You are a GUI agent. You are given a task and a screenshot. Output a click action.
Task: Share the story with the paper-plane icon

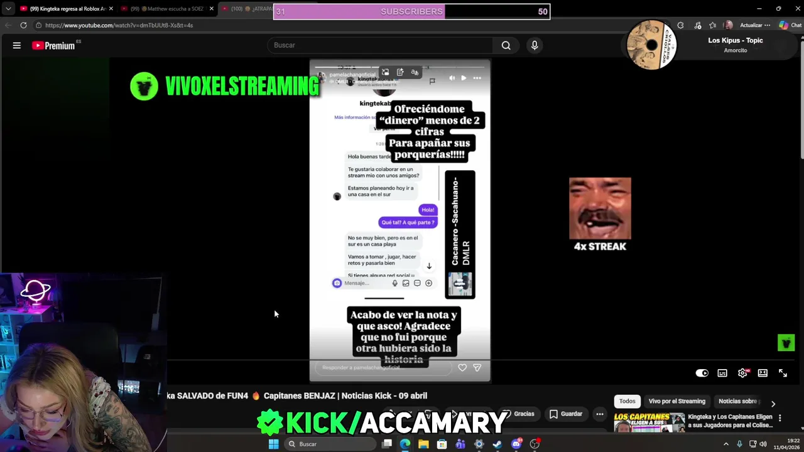[477, 368]
